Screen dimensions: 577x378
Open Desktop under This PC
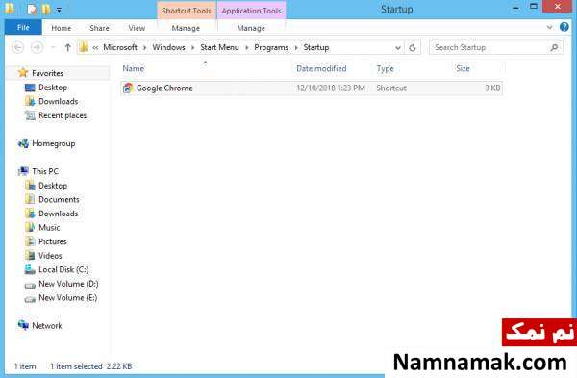[53, 186]
